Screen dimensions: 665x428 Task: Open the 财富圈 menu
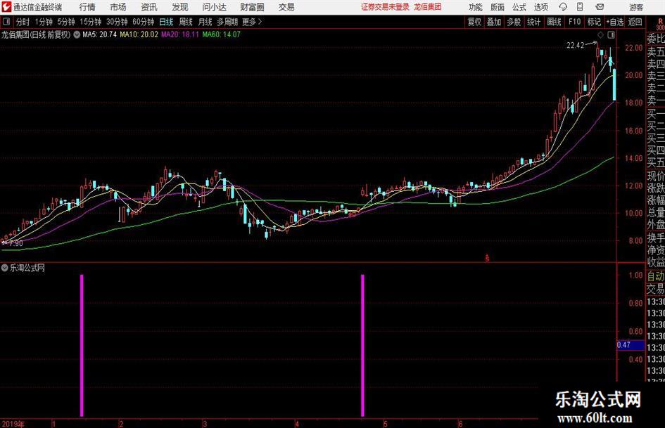point(252,7)
